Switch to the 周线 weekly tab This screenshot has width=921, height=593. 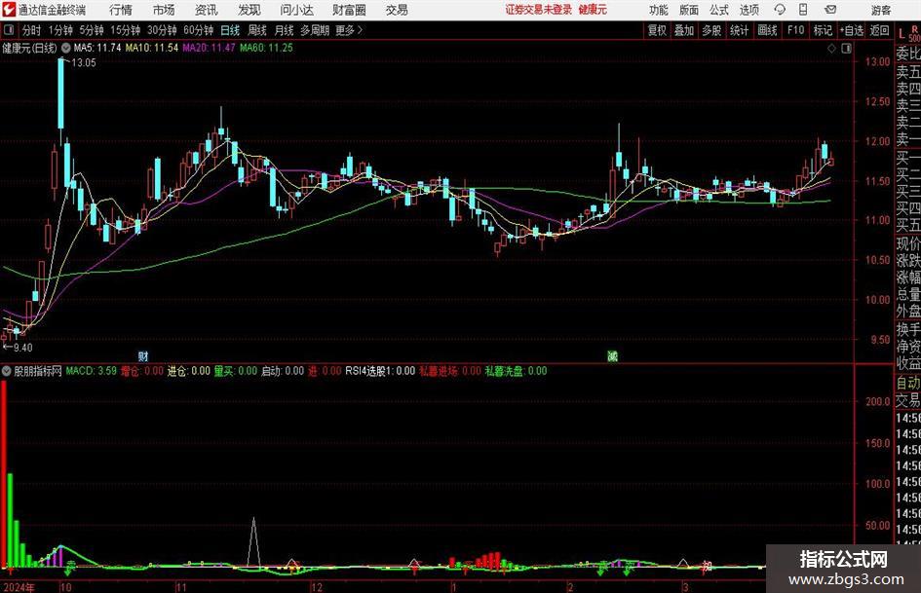coord(257,30)
